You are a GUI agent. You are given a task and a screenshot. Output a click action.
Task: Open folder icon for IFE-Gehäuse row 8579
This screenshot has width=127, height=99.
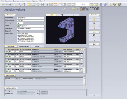pos(81,52)
